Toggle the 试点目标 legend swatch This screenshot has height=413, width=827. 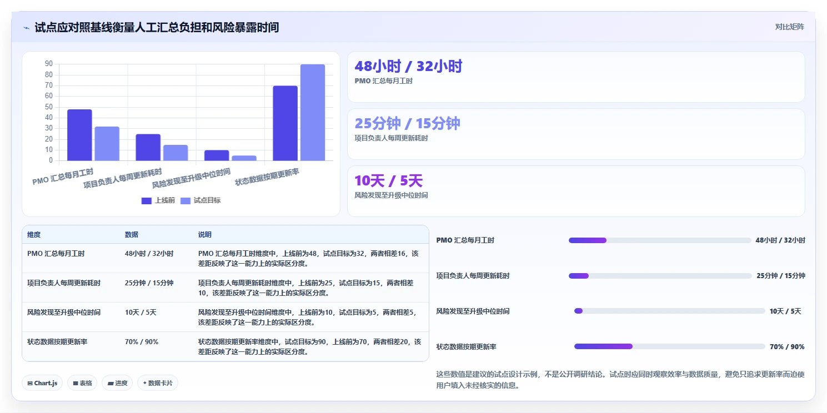point(186,200)
